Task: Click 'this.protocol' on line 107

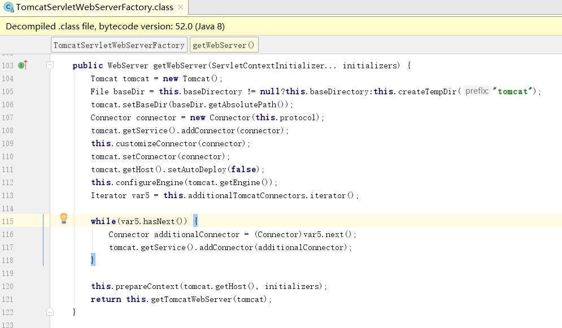Action: [x=285, y=117]
